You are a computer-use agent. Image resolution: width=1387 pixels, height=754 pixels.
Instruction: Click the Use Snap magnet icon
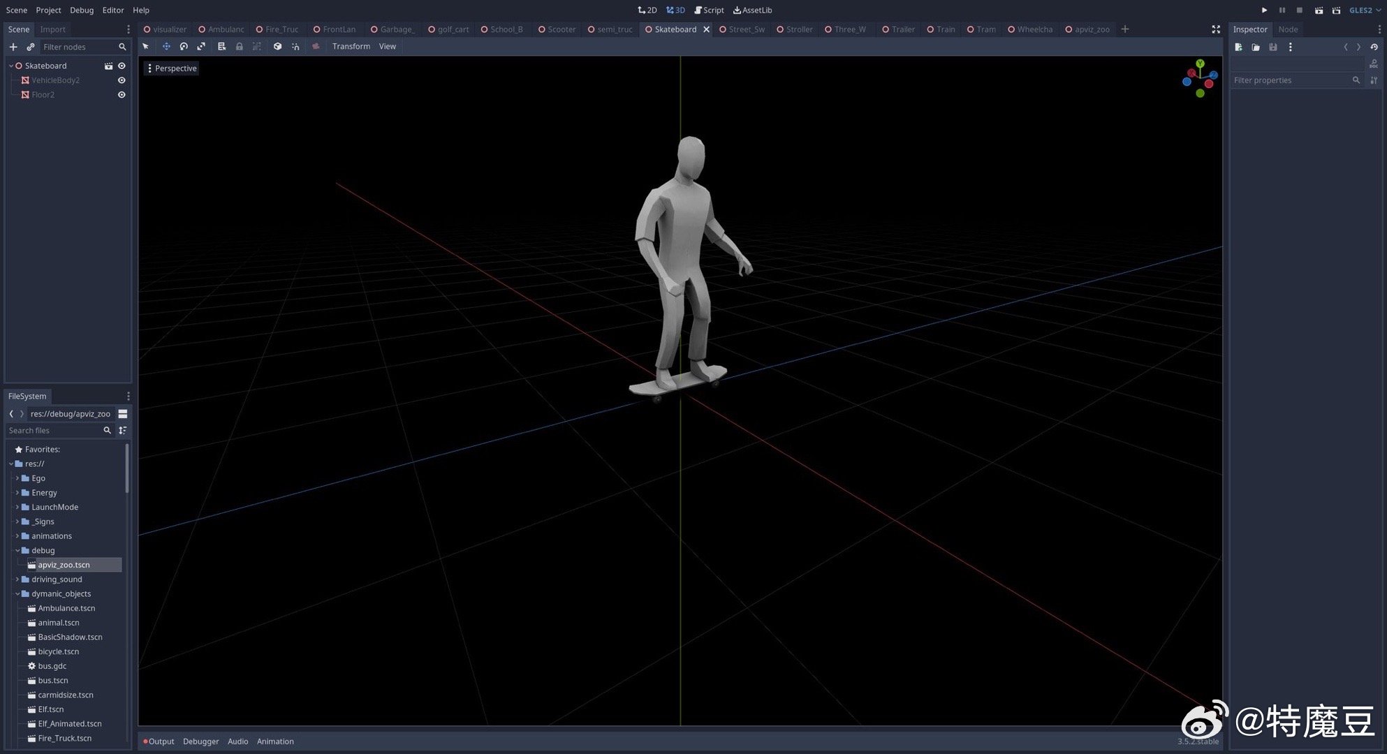[x=295, y=47]
